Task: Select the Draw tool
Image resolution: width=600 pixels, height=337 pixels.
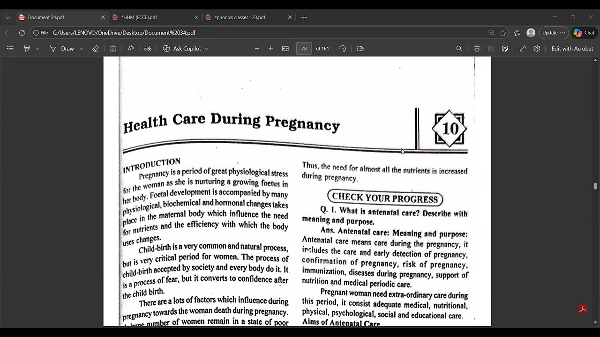Action: (62, 49)
